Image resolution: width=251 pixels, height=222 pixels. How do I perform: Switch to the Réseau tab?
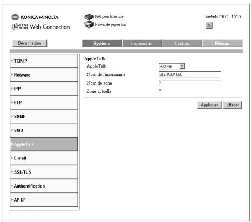[222, 44]
